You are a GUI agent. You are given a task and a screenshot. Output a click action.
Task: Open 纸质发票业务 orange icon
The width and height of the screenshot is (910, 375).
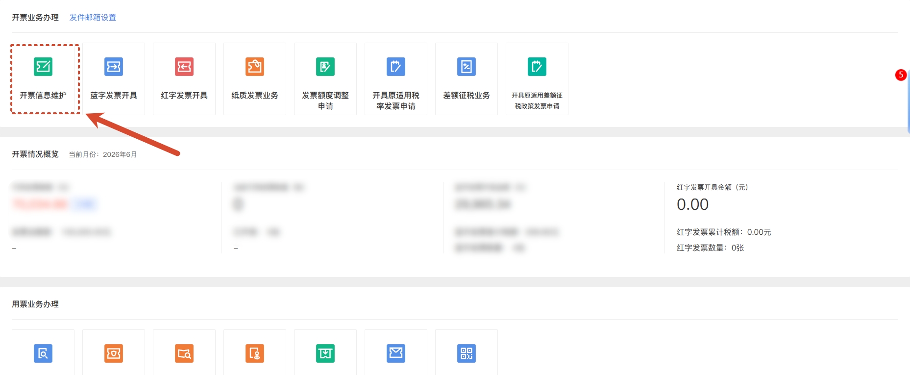tap(255, 67)
